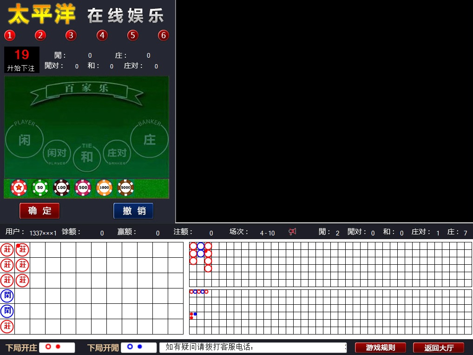This screenshot has height=355, width=473.
Task: Open 游戏规则 game rules
Action: tap(381, 348)
